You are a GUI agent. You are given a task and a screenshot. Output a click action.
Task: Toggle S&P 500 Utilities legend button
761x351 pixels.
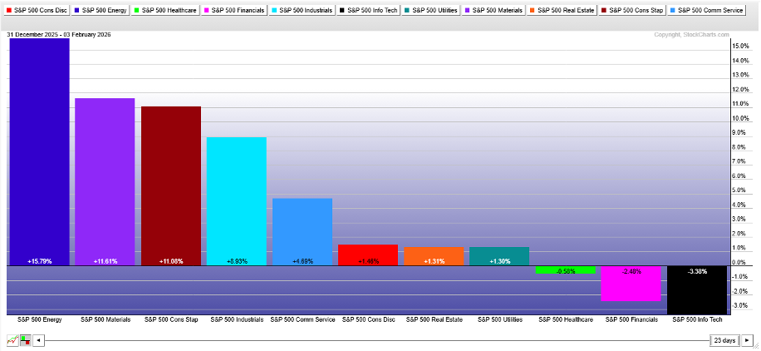coord(430,10)
